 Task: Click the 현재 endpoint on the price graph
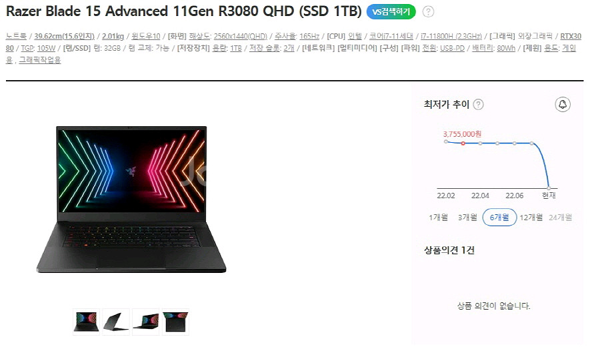549,188
